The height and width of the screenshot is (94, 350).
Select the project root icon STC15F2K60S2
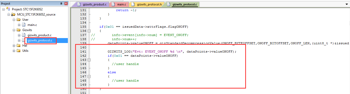pos(8,9)
